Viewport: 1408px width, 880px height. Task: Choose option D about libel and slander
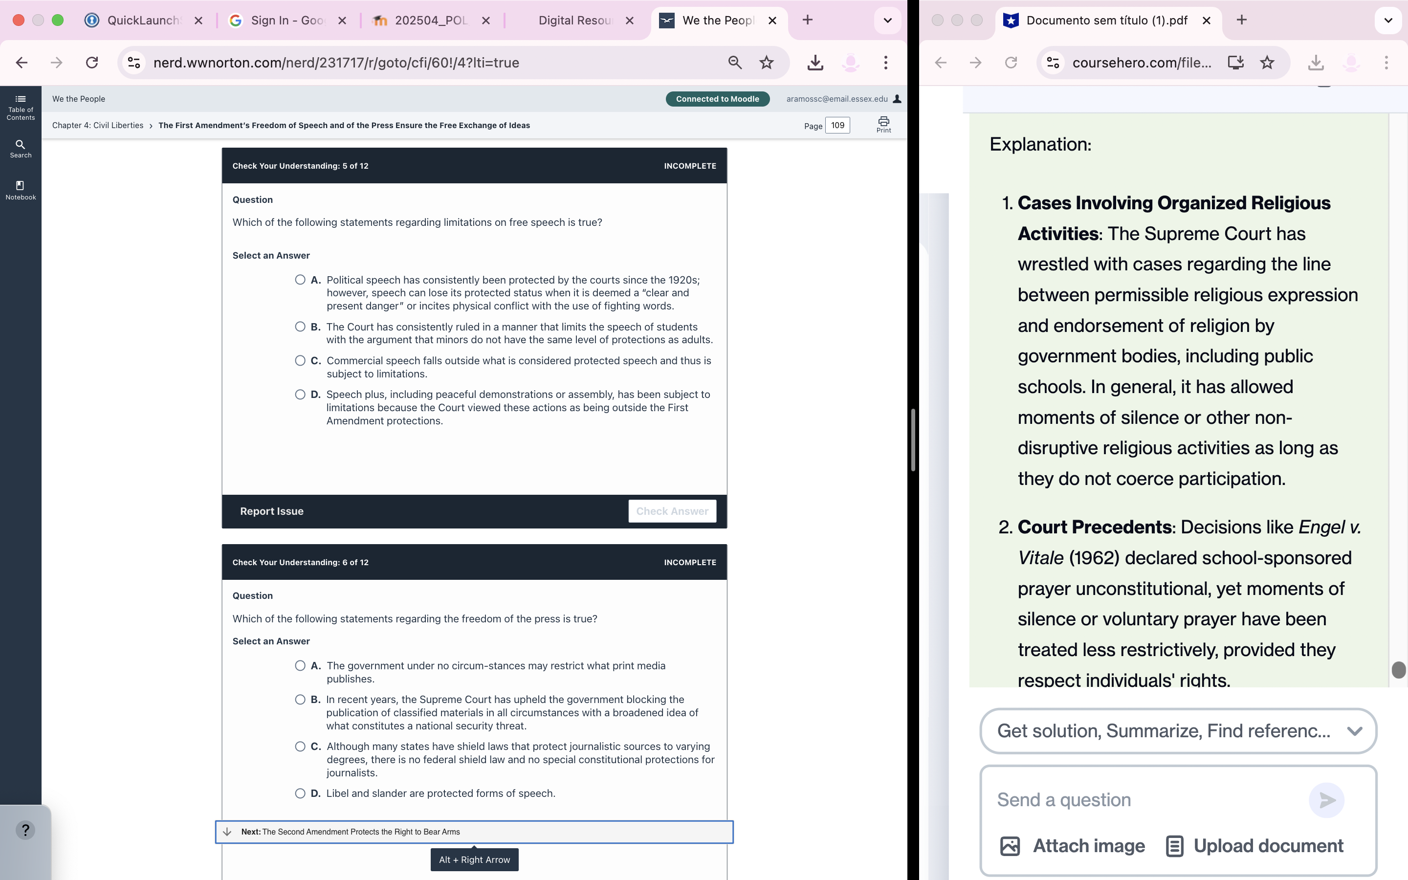[x=300, y=793]
